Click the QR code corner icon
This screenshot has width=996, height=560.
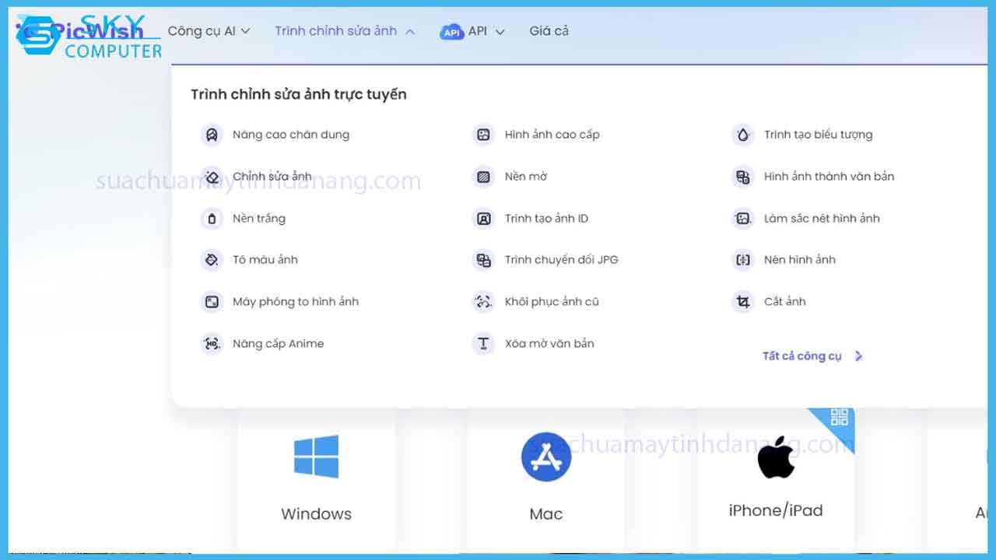coord(839,417)
